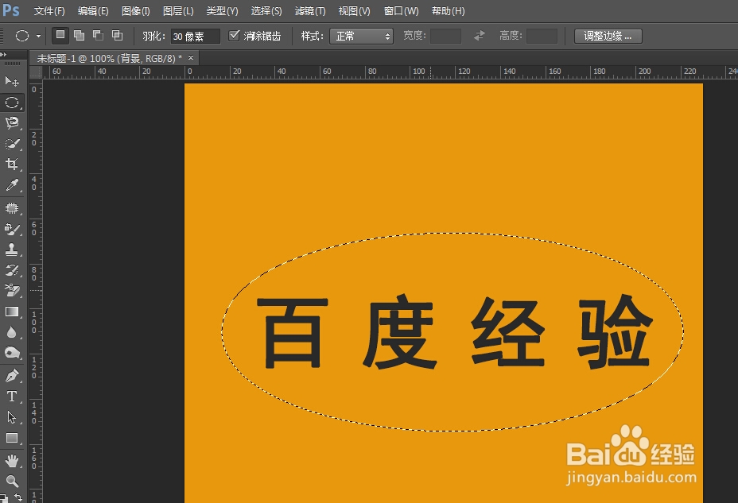
Task: Choose Add to Selection mode
Action: [79, 35]
